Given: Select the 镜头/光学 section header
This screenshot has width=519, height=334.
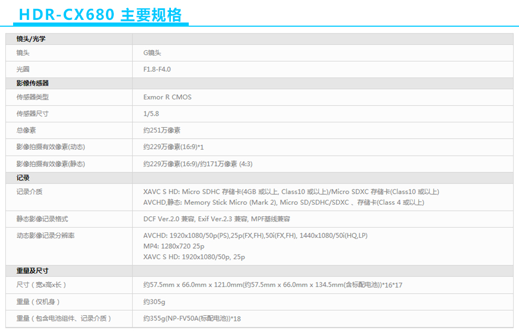Looking at the screenshot, I should tap(31, 39).
